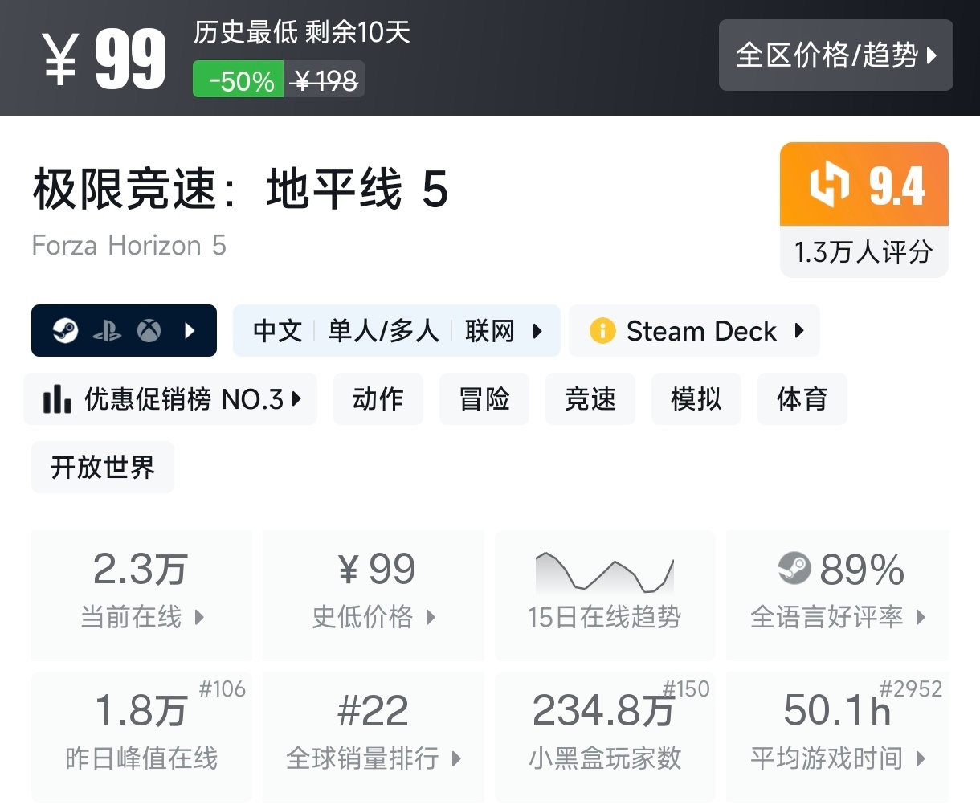The height and width of the screenshot is (809, 980).
Task: Click the Steam platform icon
Action: pos(65,330)
